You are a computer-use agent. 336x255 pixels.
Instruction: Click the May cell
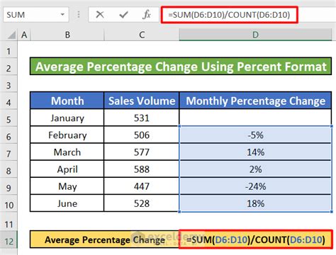[67, 186]
